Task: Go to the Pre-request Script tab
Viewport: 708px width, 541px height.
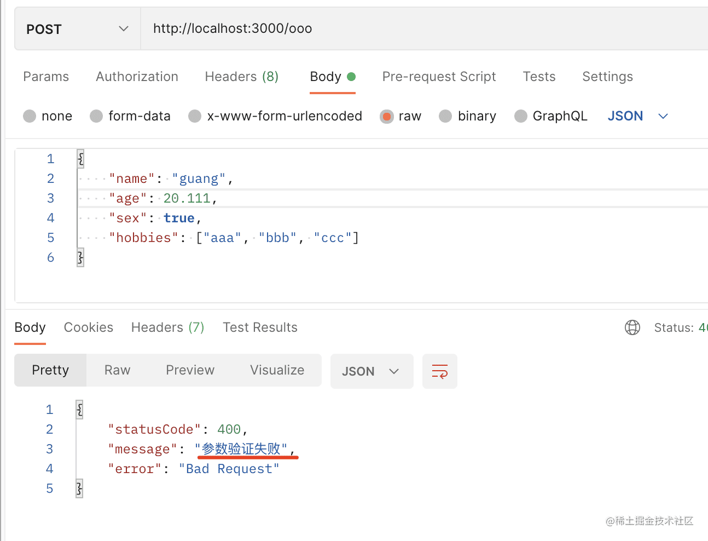Action: [x=439, y=77]
